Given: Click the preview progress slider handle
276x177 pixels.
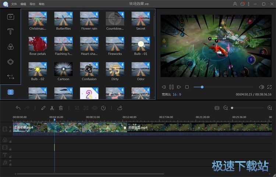Looking at the screenshot, I should (x=202, y=87).
